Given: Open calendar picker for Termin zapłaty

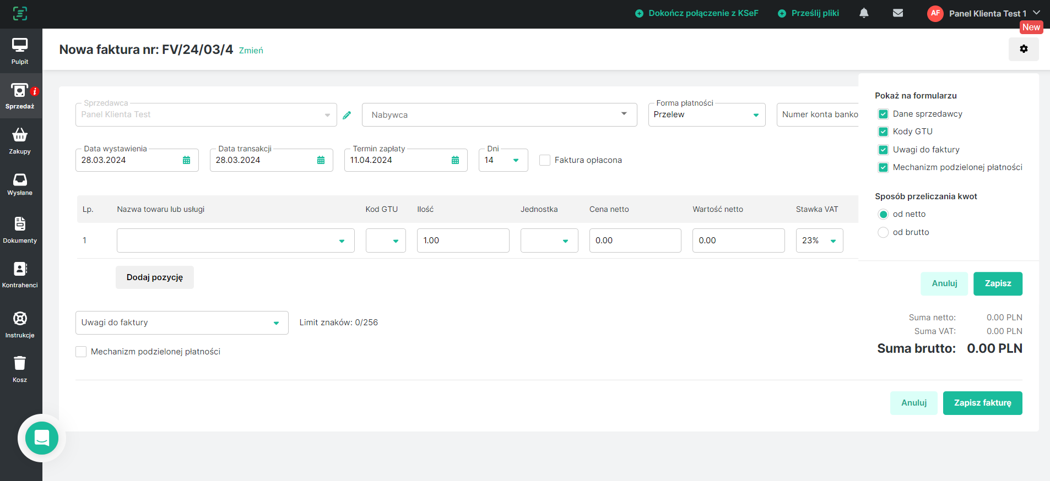Looking at the screenshot, I should tap(455, 160).
